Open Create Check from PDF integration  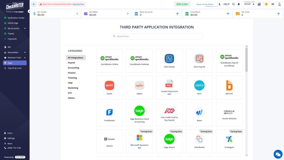tap(169, 88)
